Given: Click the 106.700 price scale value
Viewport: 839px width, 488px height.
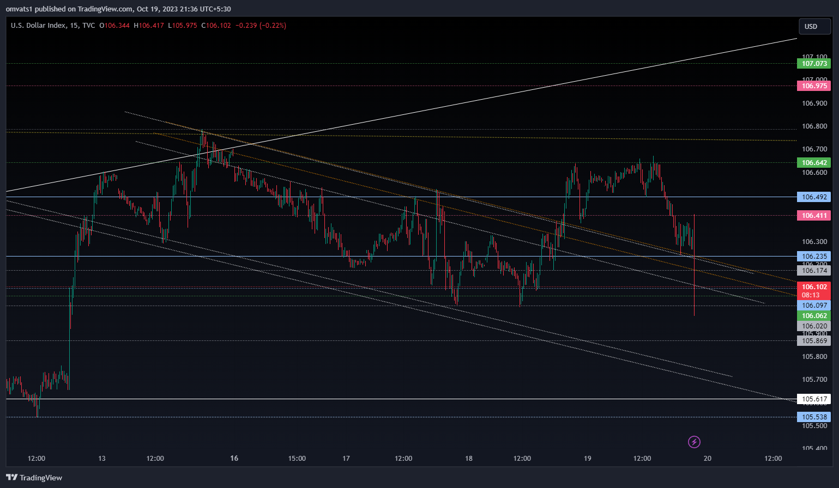Looking at the screenshot, I should [814, 149].
